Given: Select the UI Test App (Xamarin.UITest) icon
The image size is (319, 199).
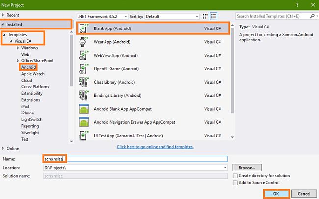Looking at the screenshot, I should coord(84,136).
